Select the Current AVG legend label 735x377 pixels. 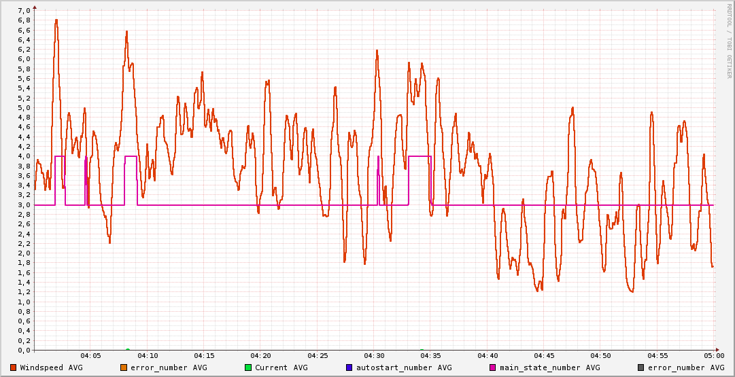point(281,367)
